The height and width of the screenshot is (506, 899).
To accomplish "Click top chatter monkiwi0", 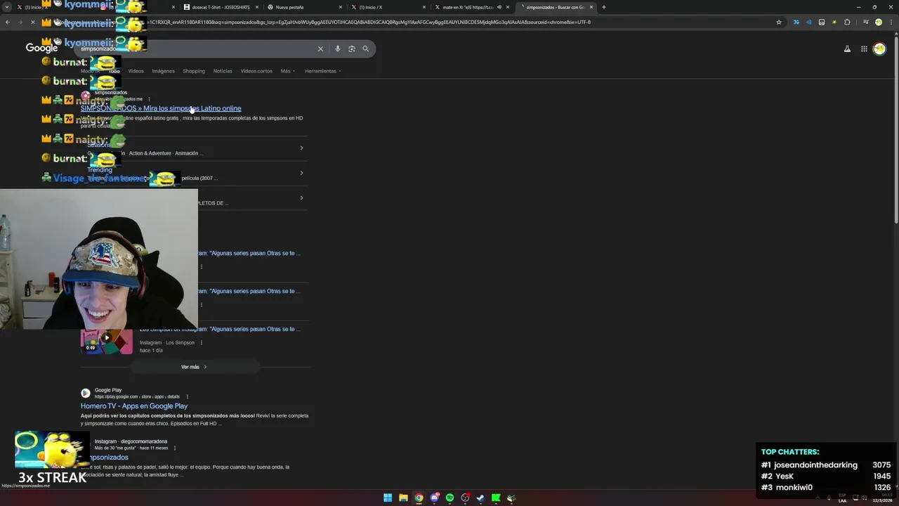I will tap(794, 488).
